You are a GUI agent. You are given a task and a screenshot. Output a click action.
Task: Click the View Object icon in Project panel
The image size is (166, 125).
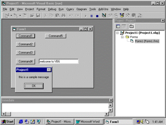click(124, 26)
